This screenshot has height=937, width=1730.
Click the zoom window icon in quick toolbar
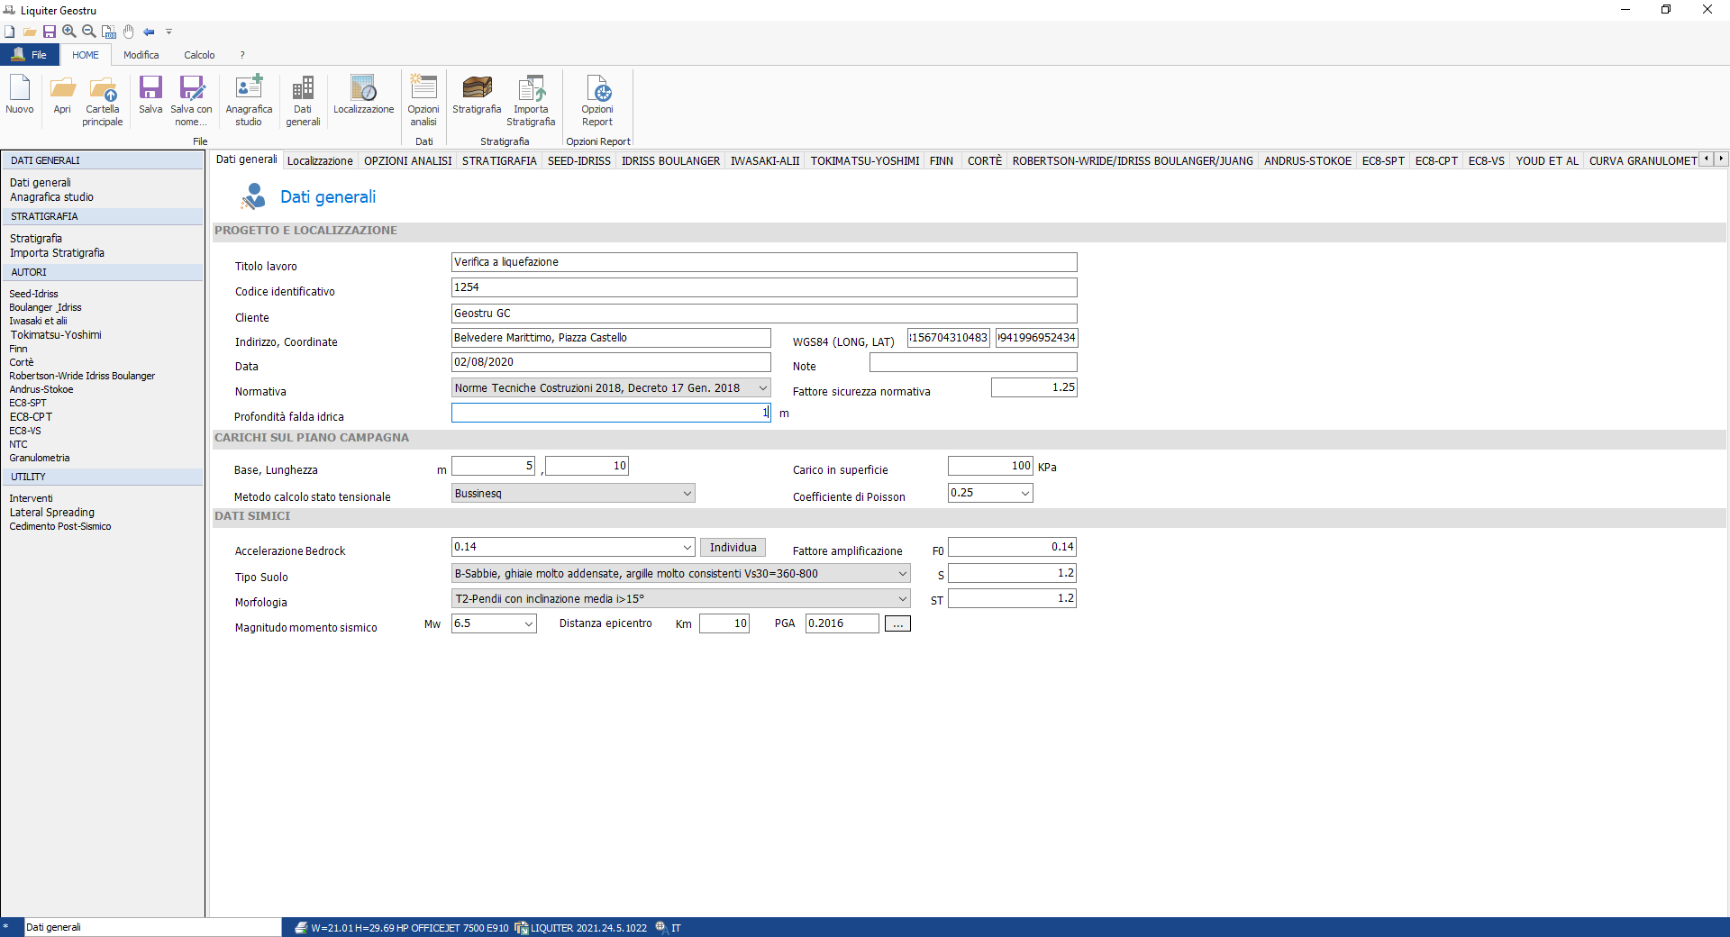coord(109,32)
